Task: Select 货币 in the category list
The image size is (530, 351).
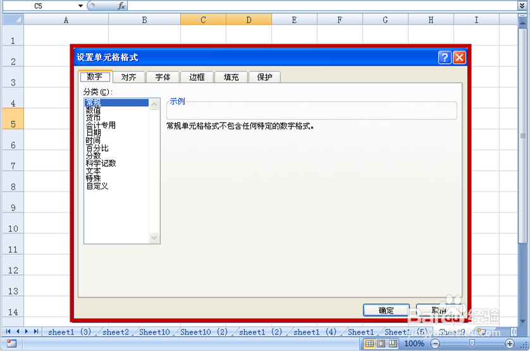Action: (x=116, y=118)
